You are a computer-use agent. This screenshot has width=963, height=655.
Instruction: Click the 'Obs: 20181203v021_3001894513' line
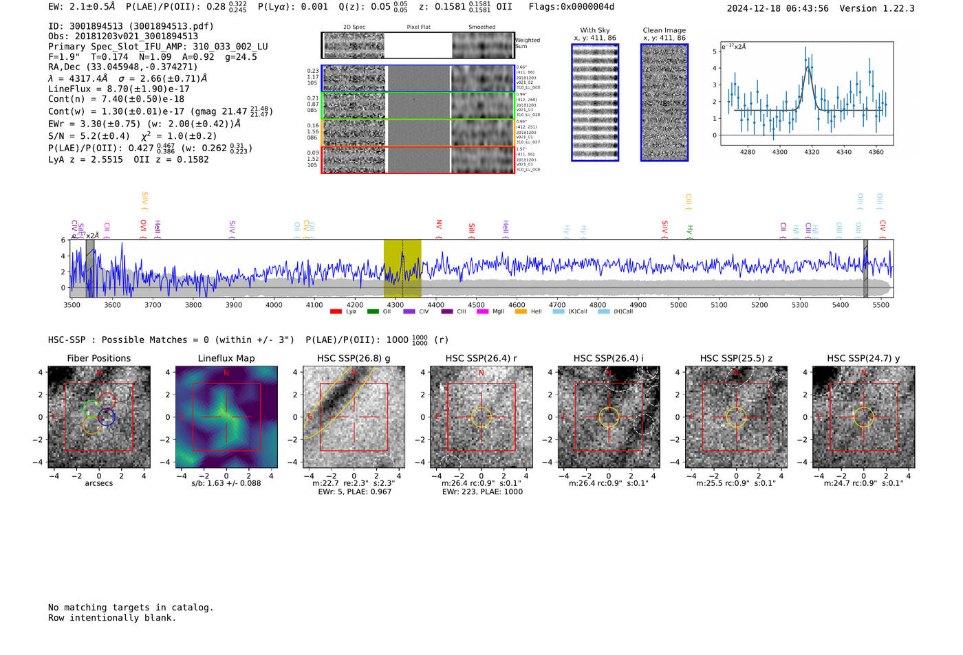pos(123,36)
